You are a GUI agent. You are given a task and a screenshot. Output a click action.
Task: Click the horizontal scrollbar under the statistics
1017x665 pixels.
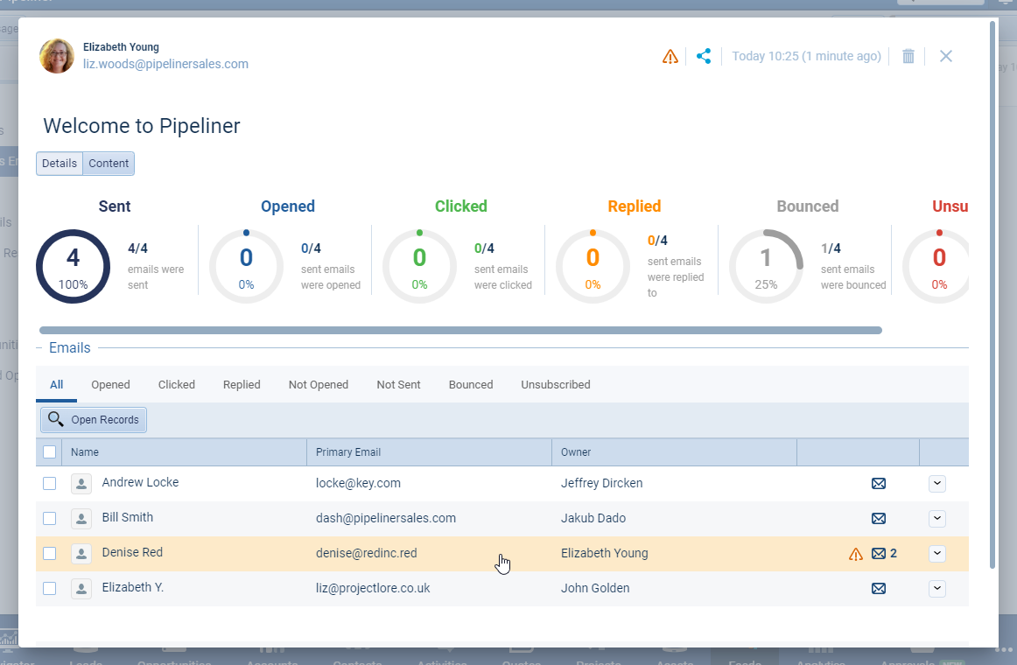460,331
